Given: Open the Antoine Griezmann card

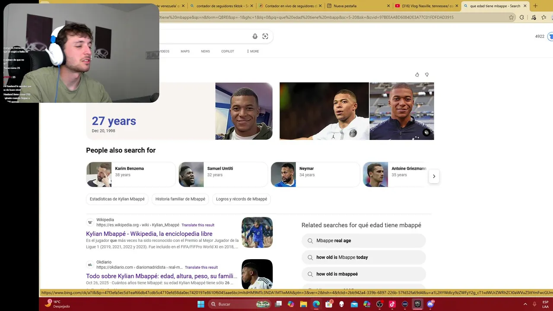Looking at the screenshot, I should pos(396,175).
